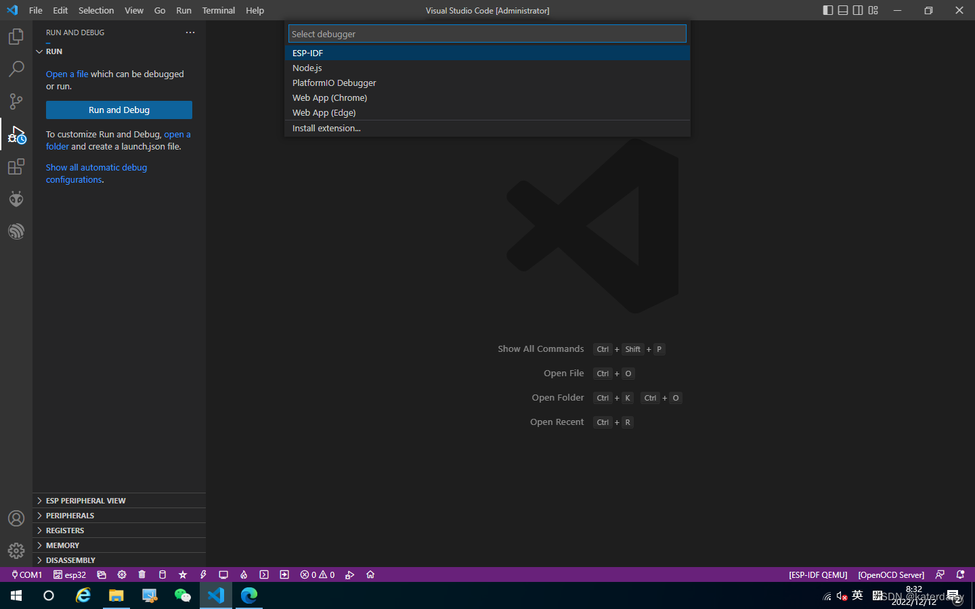The height and width of the screenshot is (609, 975).
Task: Click the PlatformIO home icon in status bar
Action: (370, 574)
